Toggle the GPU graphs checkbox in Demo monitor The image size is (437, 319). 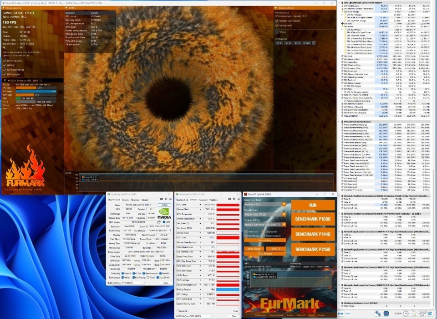(5, 74)
